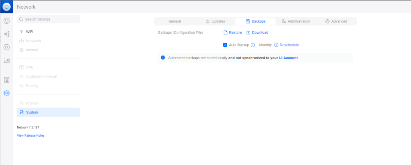Open WiFi settings
This screenshot has height=165, width=411.
tap(48, 32)
